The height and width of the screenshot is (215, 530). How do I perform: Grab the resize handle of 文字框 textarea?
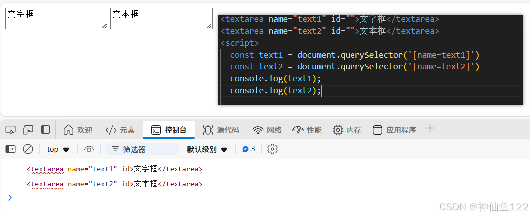tap(104, 26)
